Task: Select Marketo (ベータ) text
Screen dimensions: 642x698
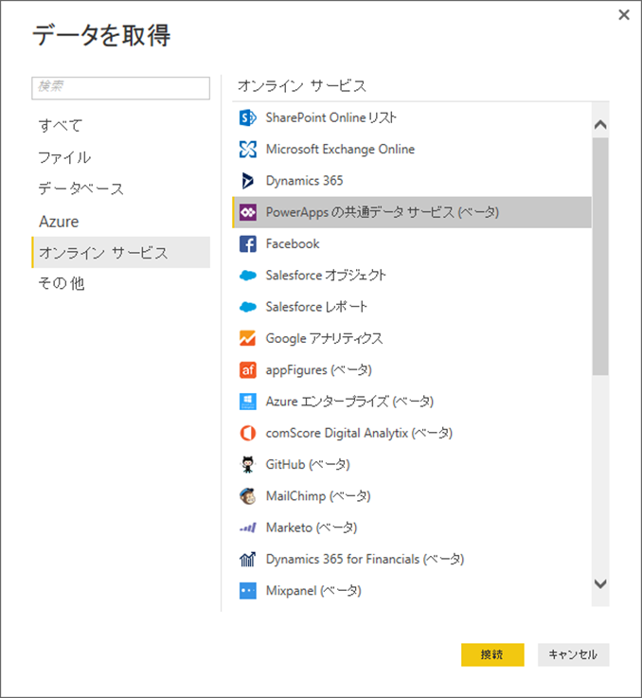Action: (x=312, y=528)
